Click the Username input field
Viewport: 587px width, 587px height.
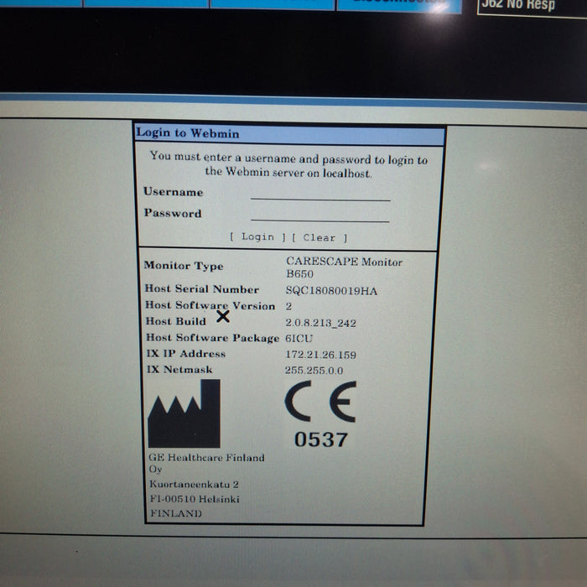(x=320, y=194)
